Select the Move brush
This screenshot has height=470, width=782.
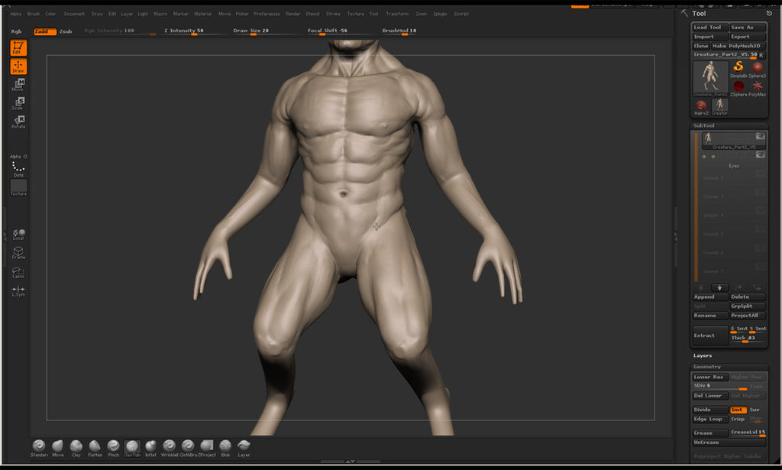(x=57, y=446)
